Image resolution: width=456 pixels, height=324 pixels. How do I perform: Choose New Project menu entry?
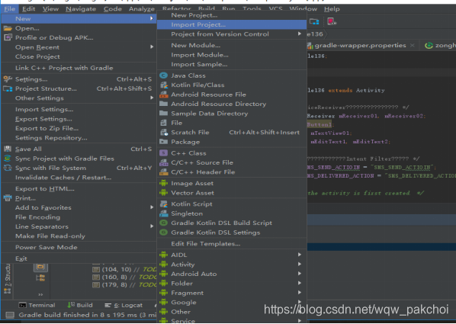[x=232, y=15]
